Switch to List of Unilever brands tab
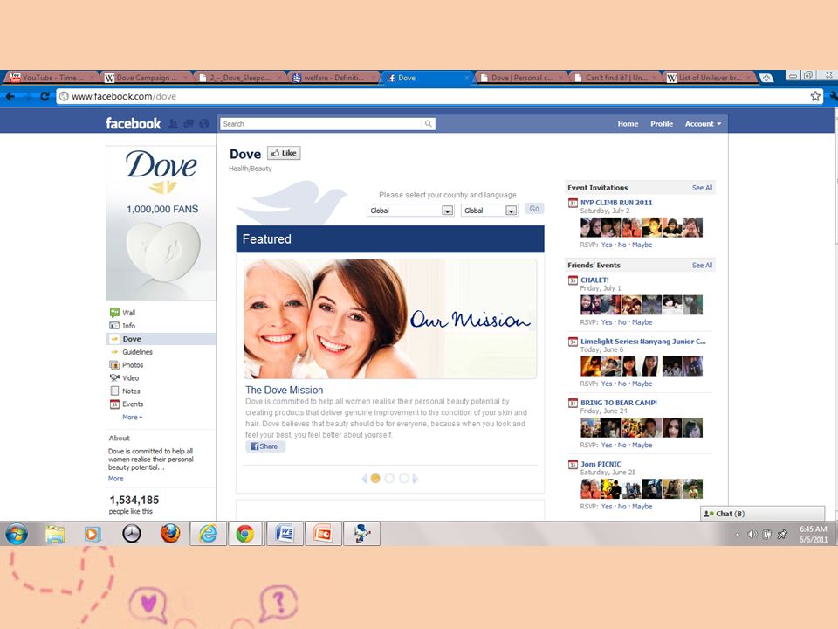 click(709, 78)
